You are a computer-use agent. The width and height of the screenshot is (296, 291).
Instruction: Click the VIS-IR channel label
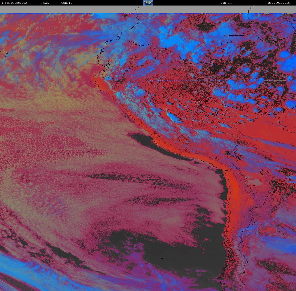[x=226, y=3]
